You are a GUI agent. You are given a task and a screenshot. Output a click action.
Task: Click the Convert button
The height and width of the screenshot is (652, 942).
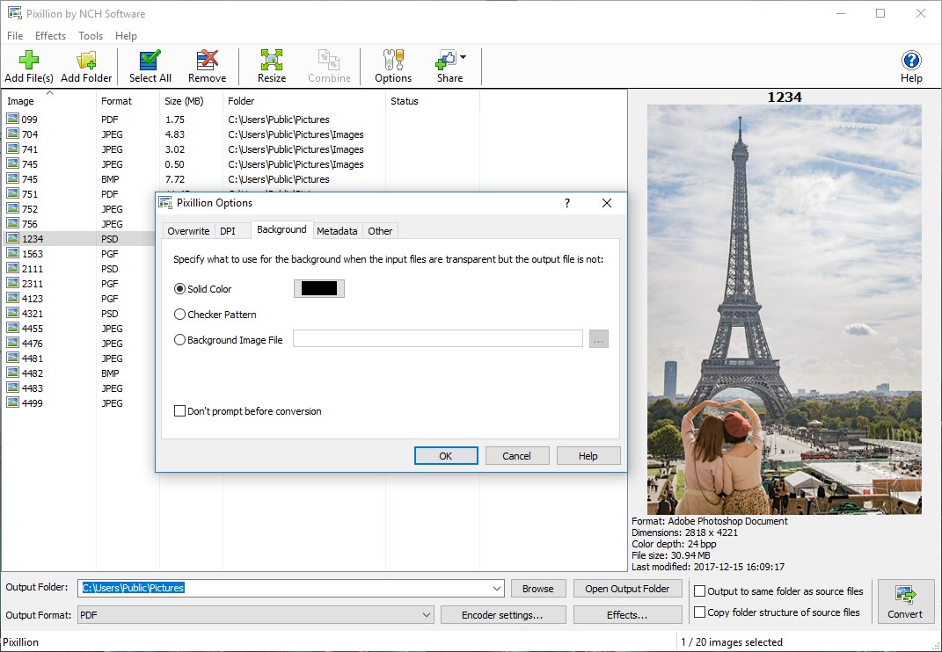pos(905,601)
